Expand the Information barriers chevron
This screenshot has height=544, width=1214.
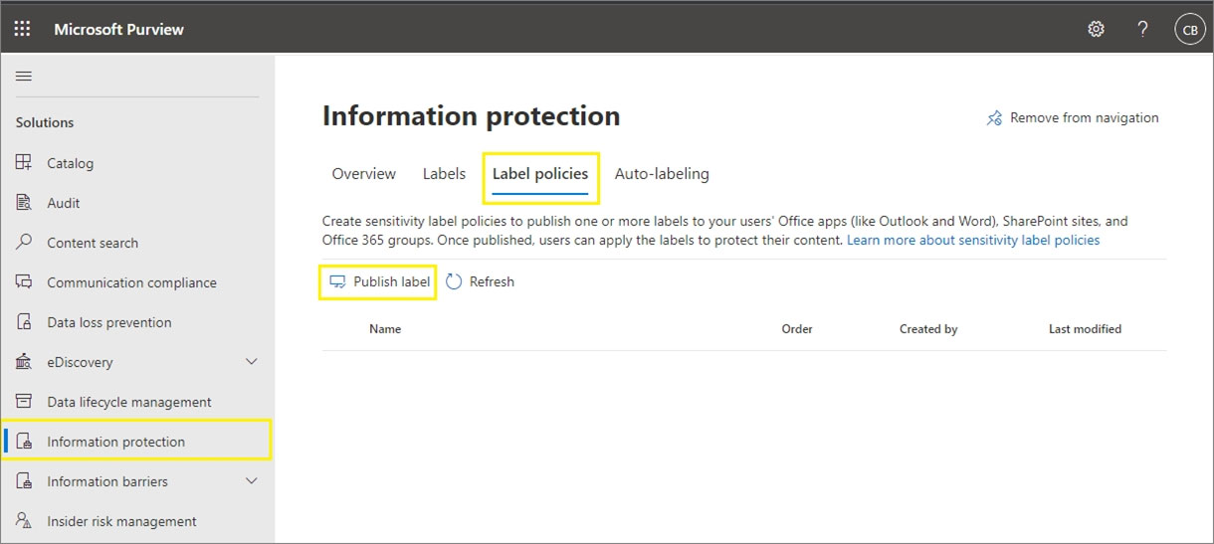(252, 481)
